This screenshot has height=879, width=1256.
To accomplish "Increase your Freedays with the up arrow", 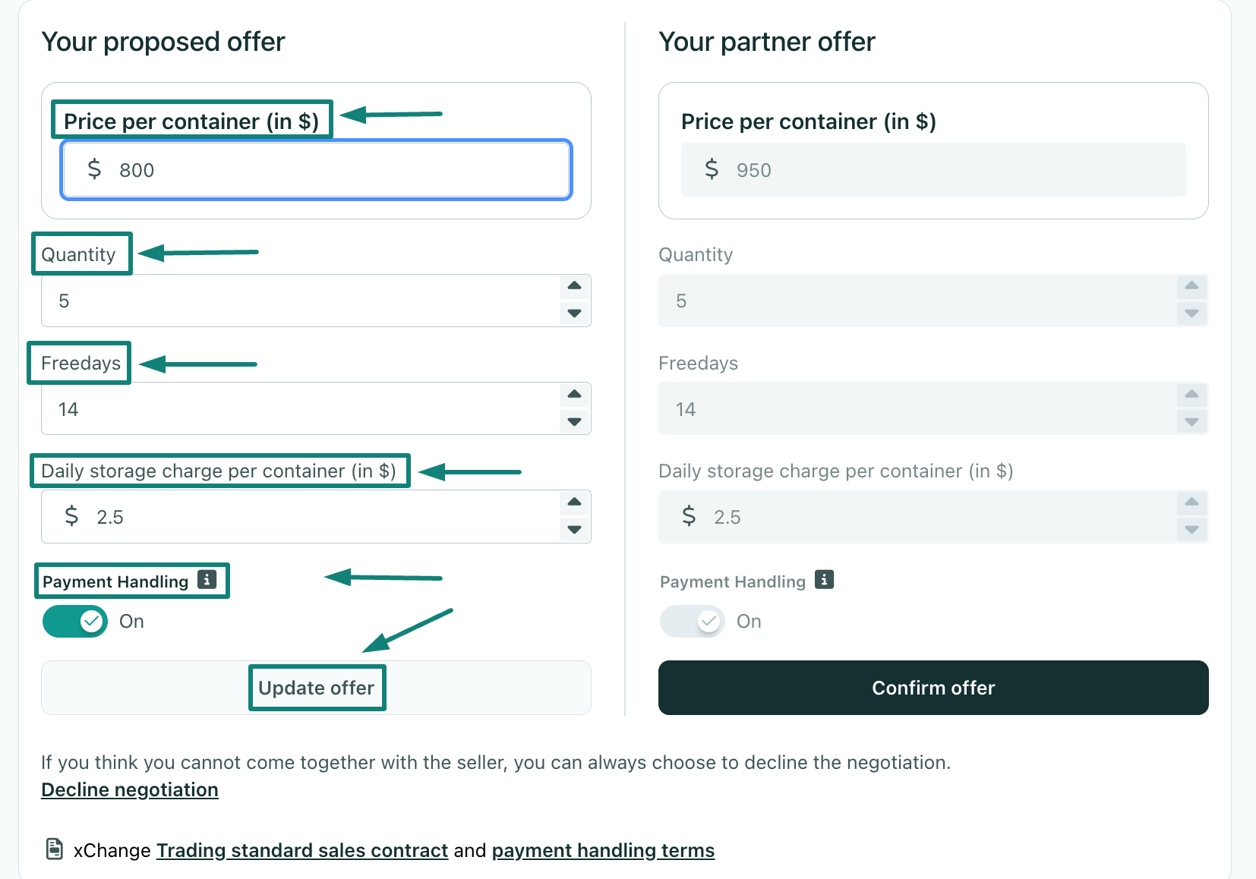I will pyautogui.click(x=574, y=394).
